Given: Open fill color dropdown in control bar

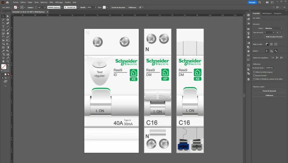Looking at the screenshot, I should (x=18, y=7).
